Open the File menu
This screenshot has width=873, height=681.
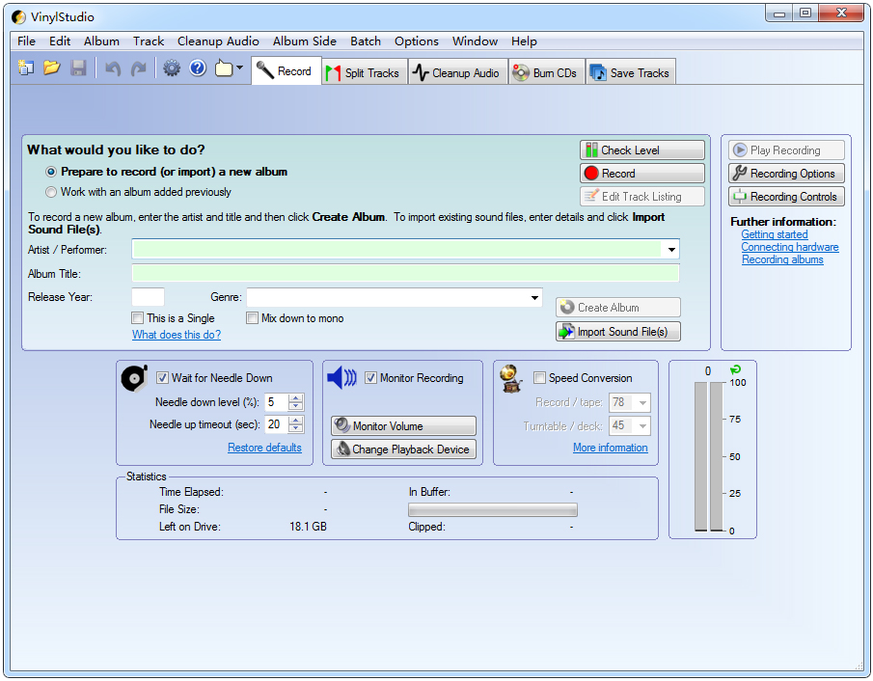[x=26, y=41]
